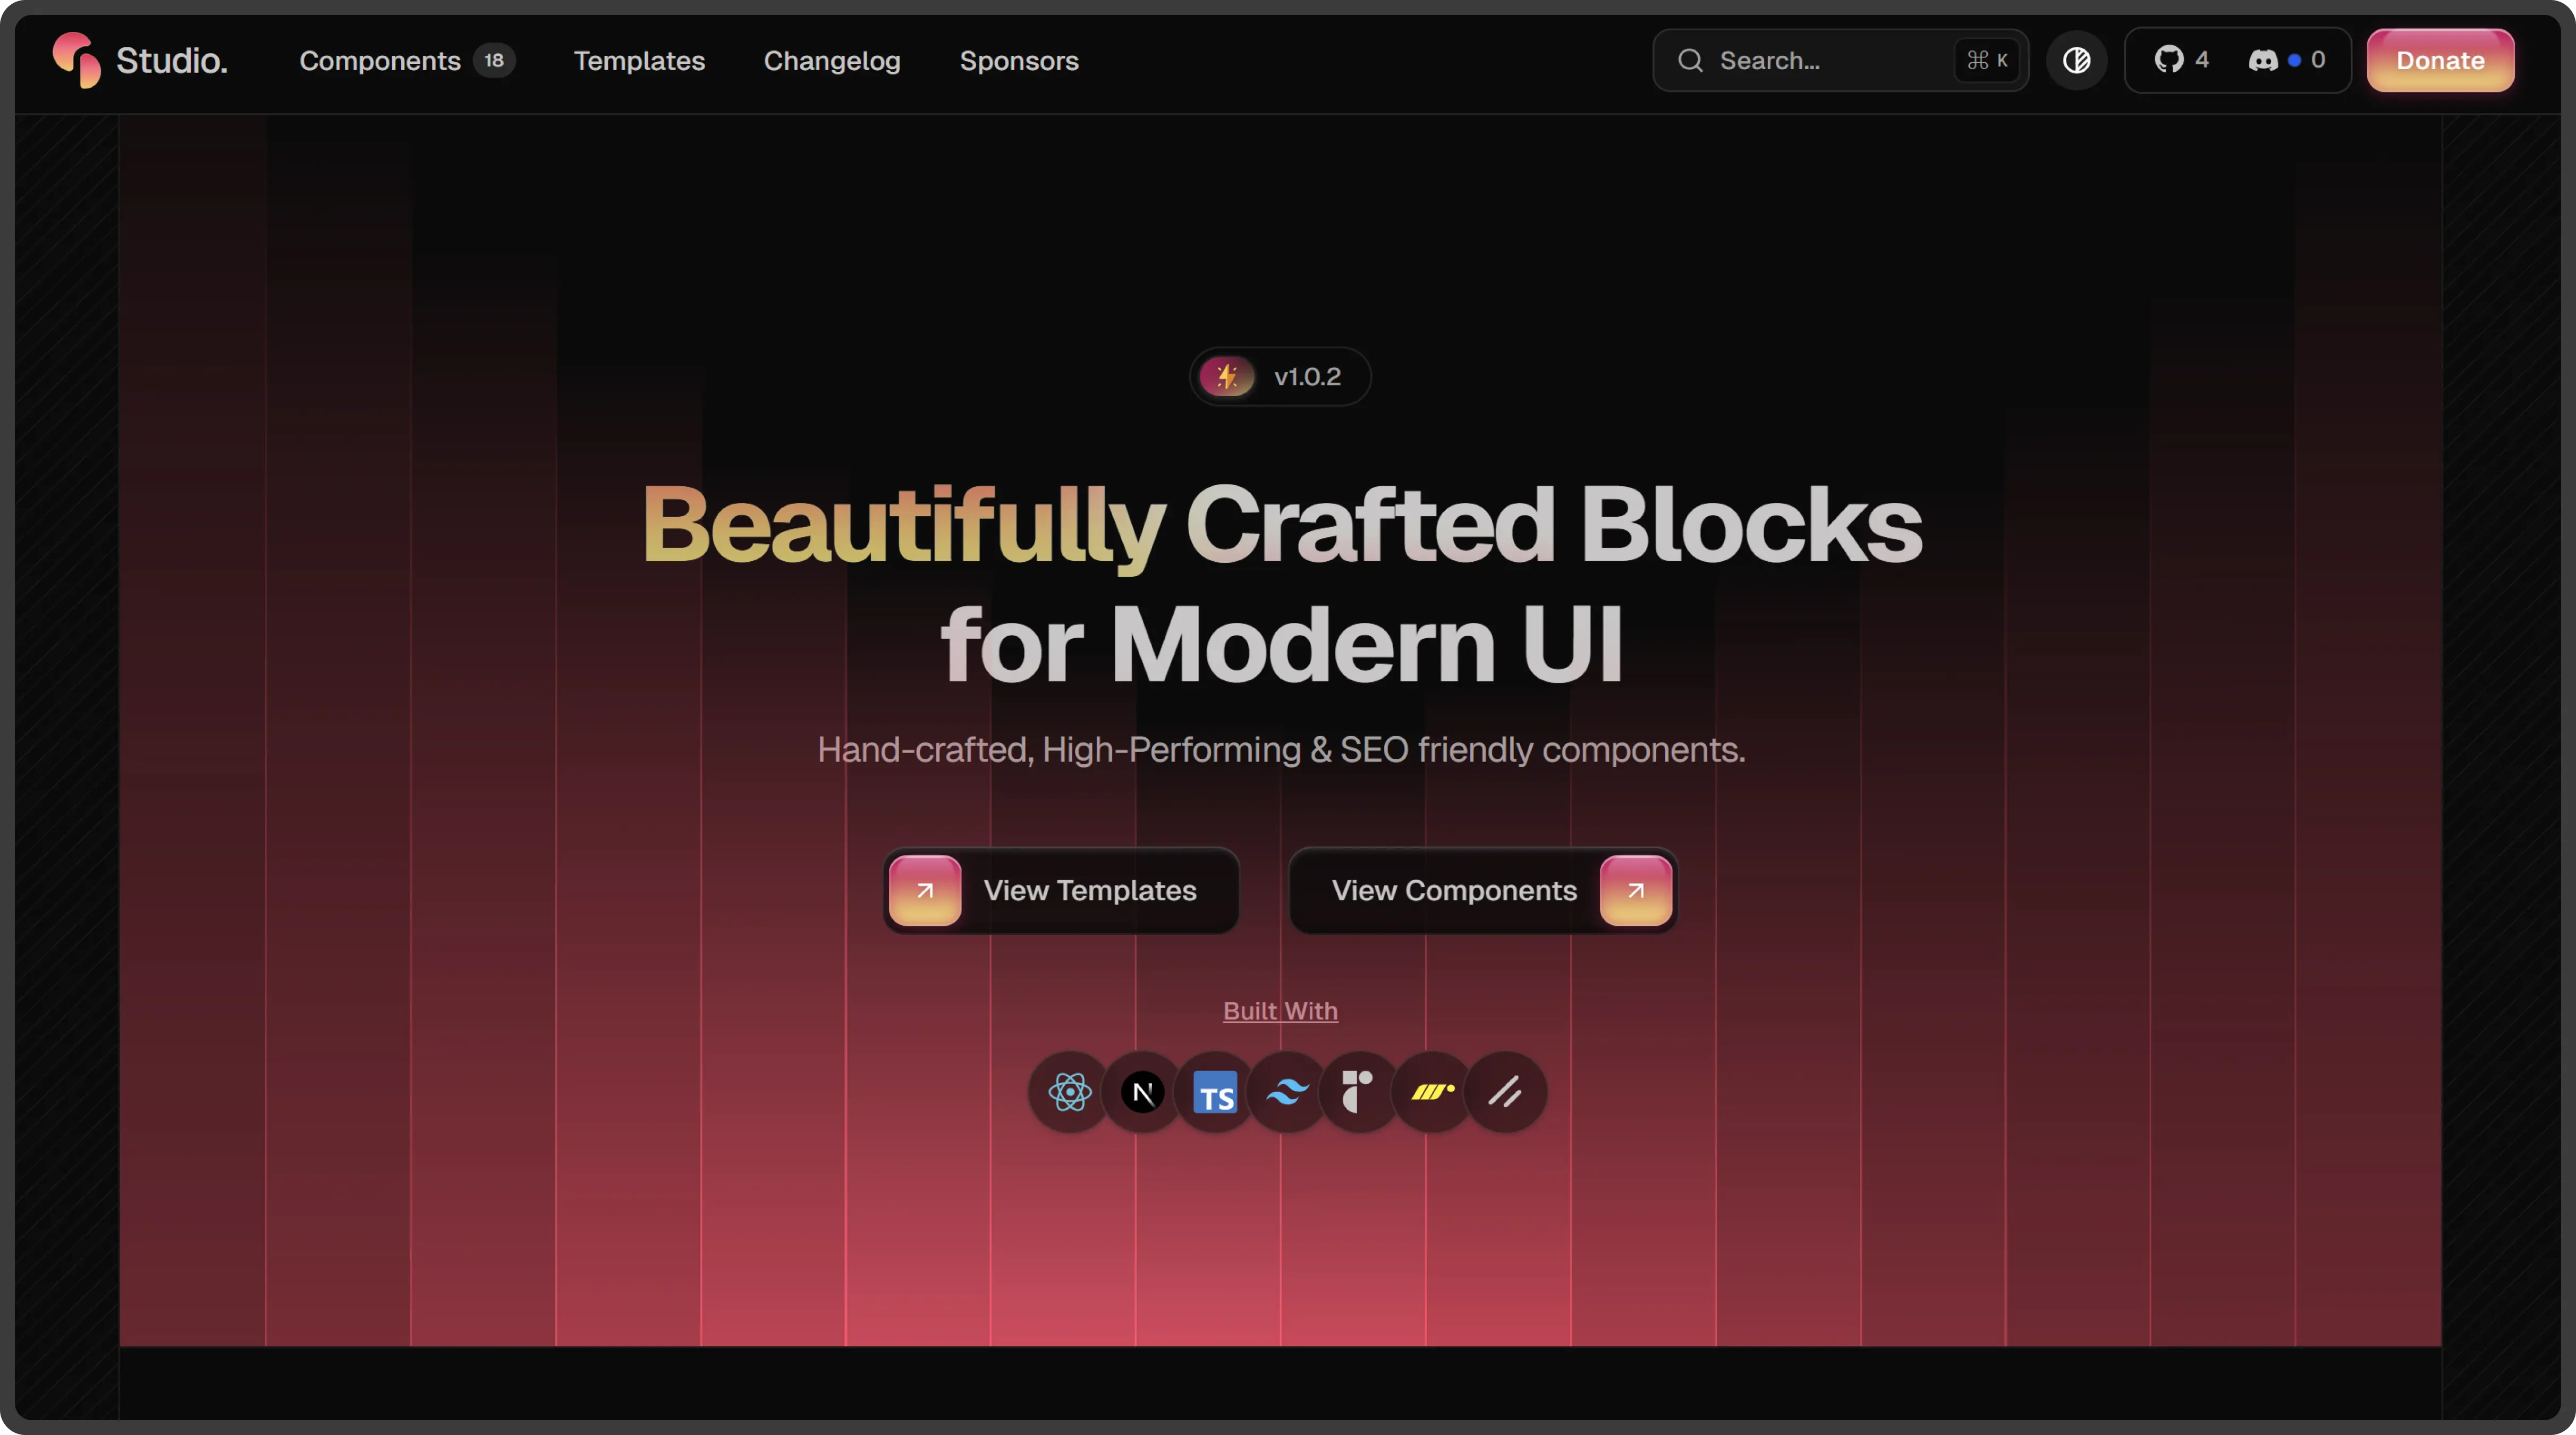Click the TypeScript logo icon
The width and height of the screenshot is (2576, 1435).
click(1215, 1092)
